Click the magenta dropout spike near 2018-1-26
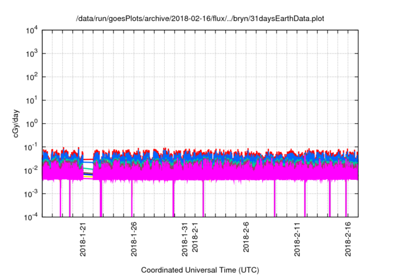This screenshot has width=395, height=276. 131,198
